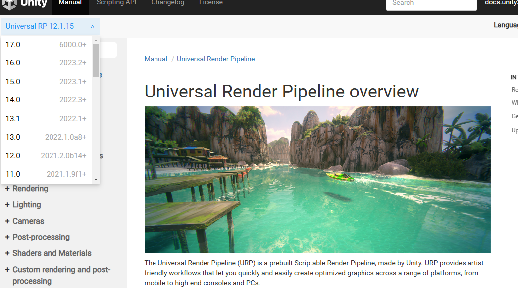This screenshot has width=518, height=288.
Task: Expand the Rendering section plus icon
Action: [x=7, y=188]
